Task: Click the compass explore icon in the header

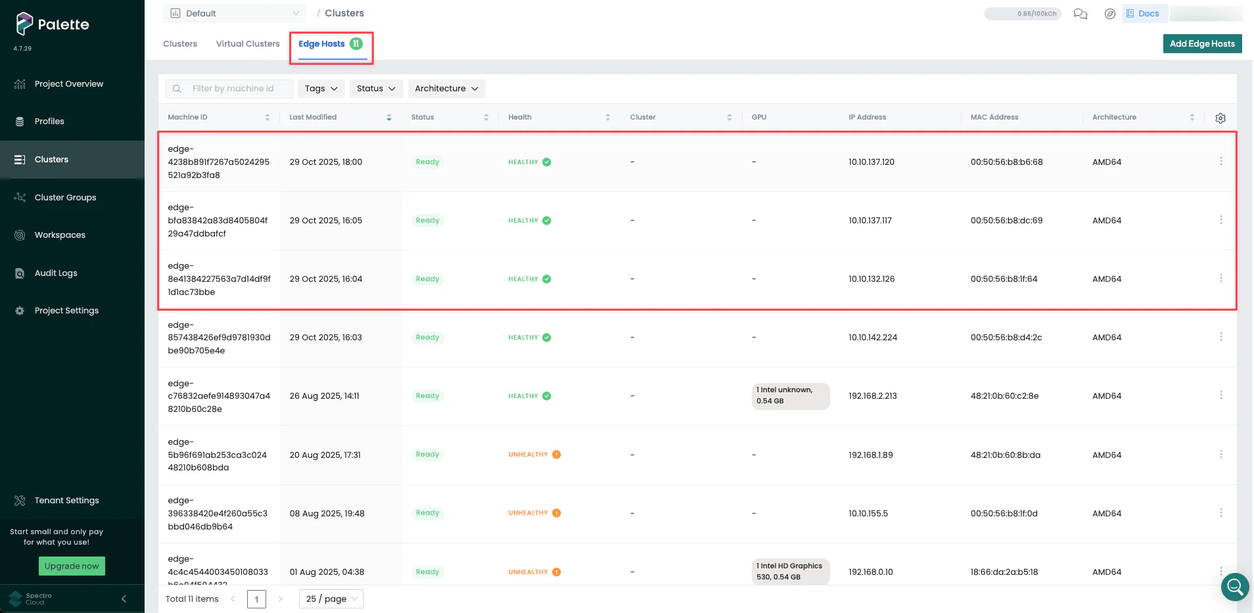Action: 1111,13
